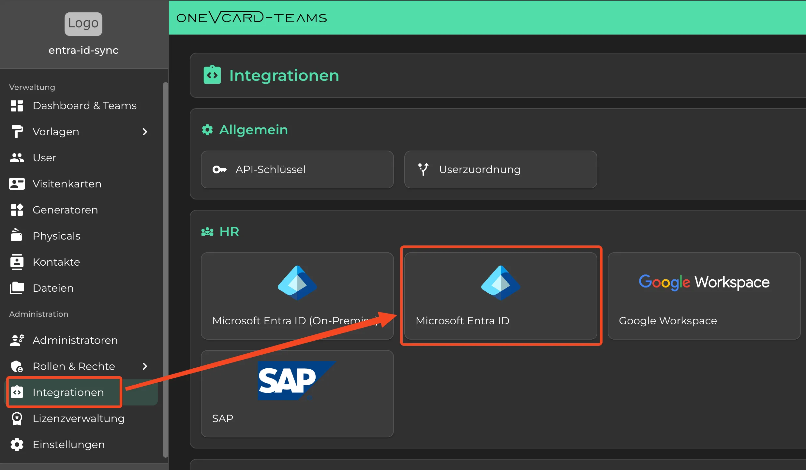The height and width of the screenshot is (470, 806).
Task: Open Lizenzverwaltung from the sidebar menu
Action: click(78, 418)
